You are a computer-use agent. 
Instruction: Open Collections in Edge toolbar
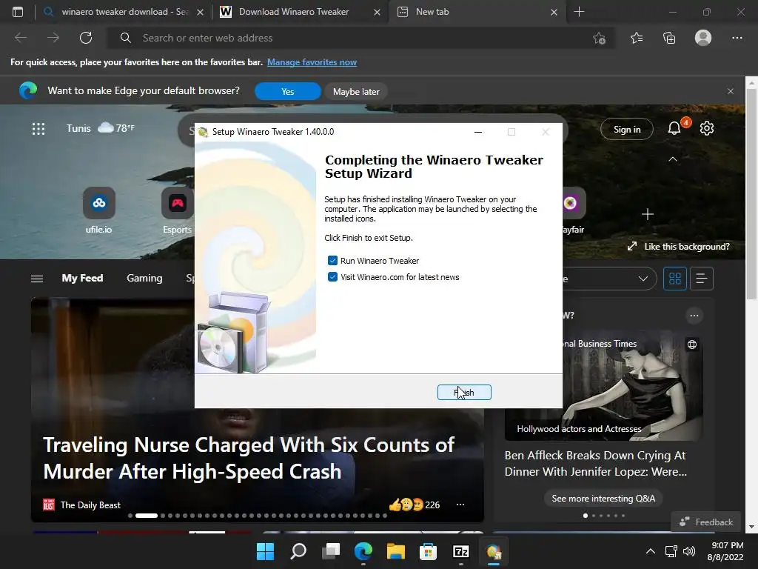tap(669, 38)
